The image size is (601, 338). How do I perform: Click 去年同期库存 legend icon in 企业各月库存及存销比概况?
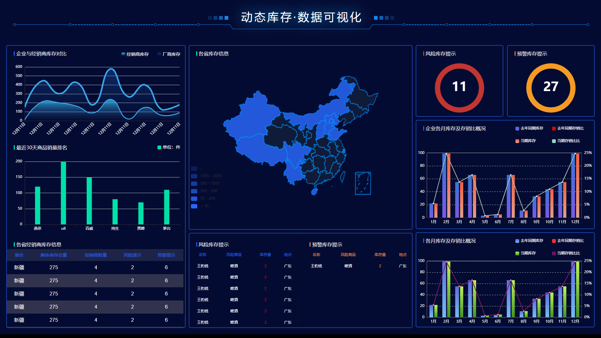[x=517, y=128]
